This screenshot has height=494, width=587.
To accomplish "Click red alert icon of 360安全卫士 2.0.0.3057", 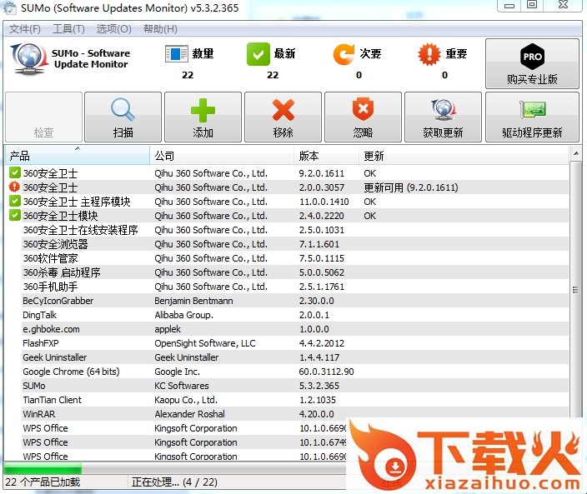I will pyautogui.click(x=15, y=187).
